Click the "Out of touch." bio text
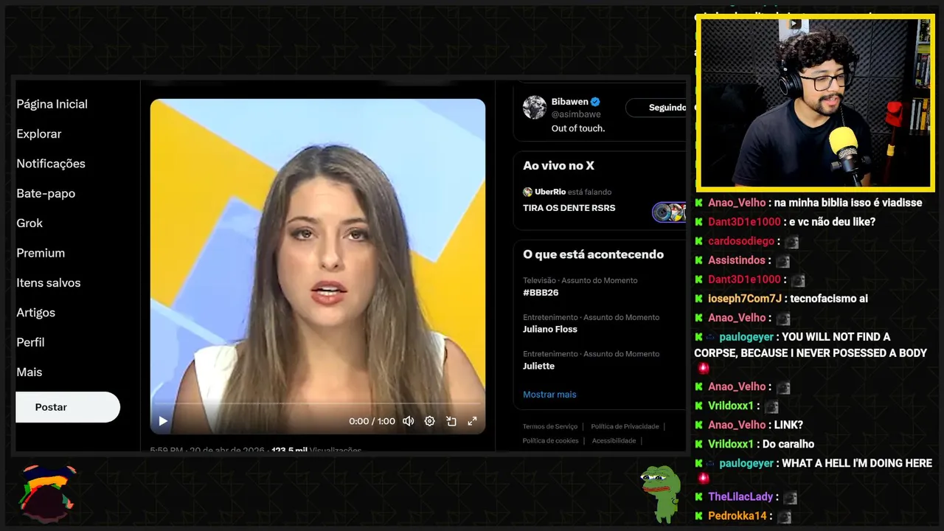Screen dimensions: 944x531 pyautogui.click(x=578, y=128)
